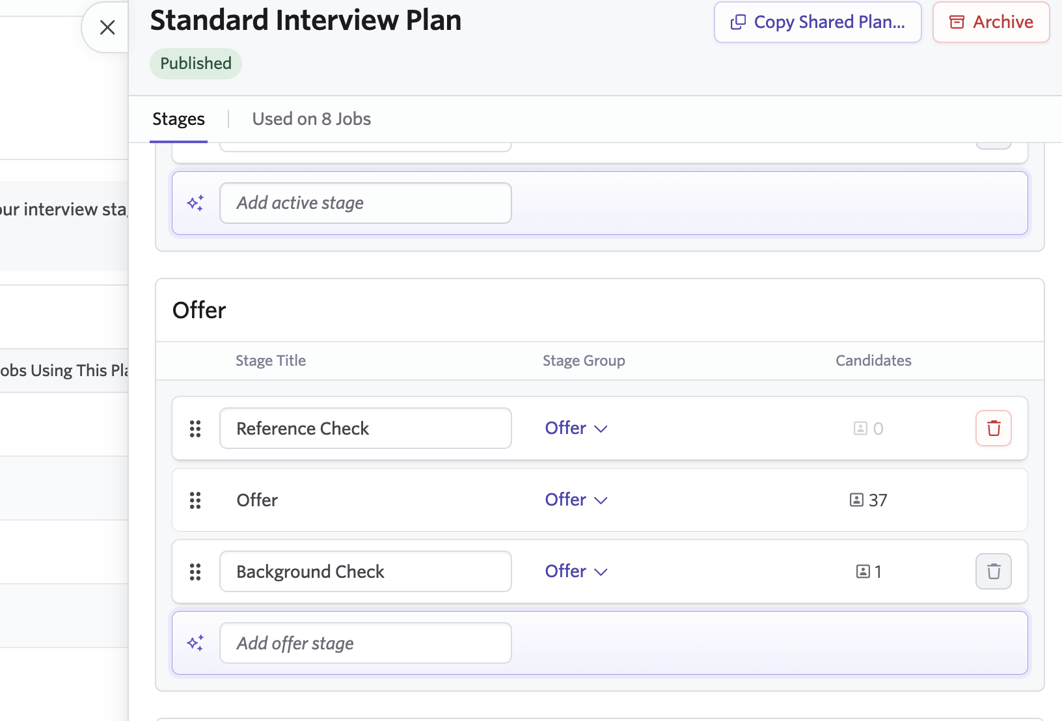Grab the Offer stage drag handle

[195, 500]
